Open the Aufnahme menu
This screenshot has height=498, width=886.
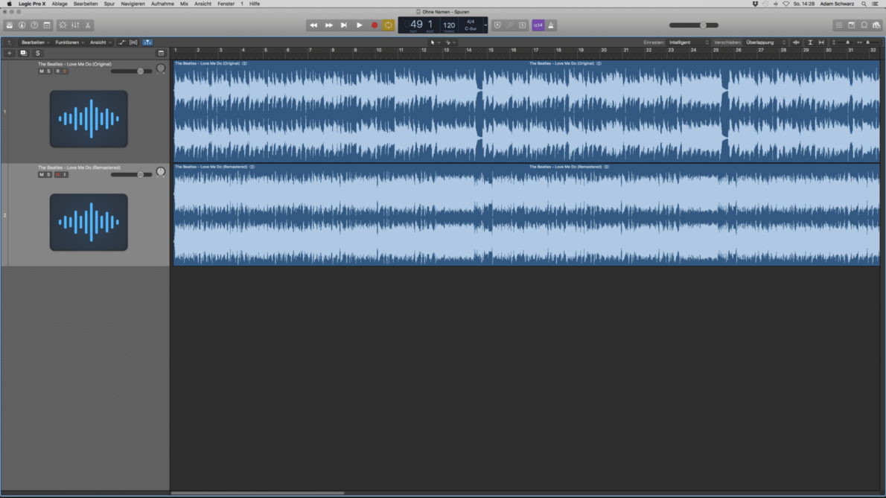pyautogui.click(x=162, y=4)
